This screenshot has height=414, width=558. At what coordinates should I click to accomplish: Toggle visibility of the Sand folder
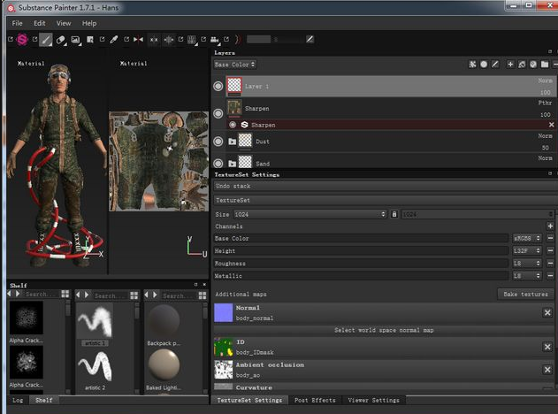coord(218,163)
